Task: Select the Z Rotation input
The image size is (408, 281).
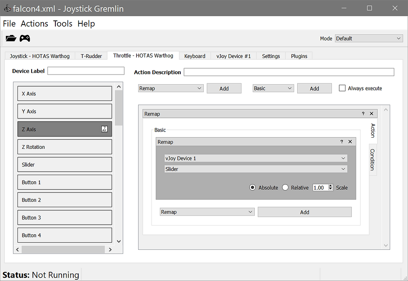Action: click(x=65, y=147)
